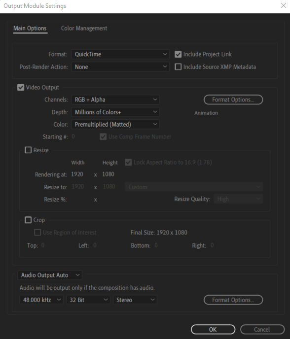Open the 32 Bit audio depth dropdown
290x339 pixels.
[x=88, y=300]
